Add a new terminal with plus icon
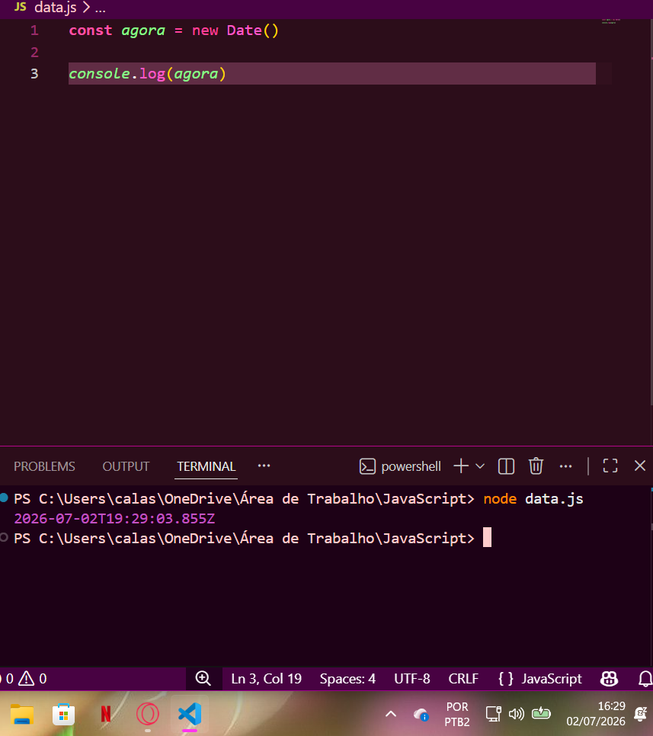The image size is (653, 736). click(461, 466)
